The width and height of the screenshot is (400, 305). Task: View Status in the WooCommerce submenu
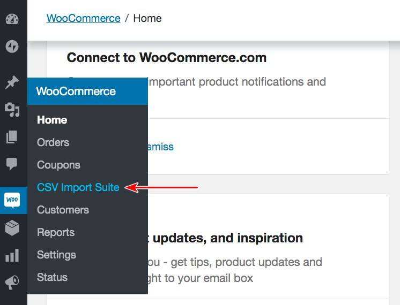tap(52, 277)
